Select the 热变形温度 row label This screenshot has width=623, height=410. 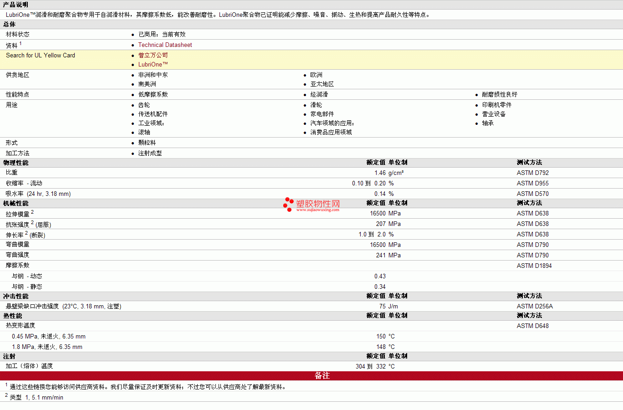tap(20, 325)
